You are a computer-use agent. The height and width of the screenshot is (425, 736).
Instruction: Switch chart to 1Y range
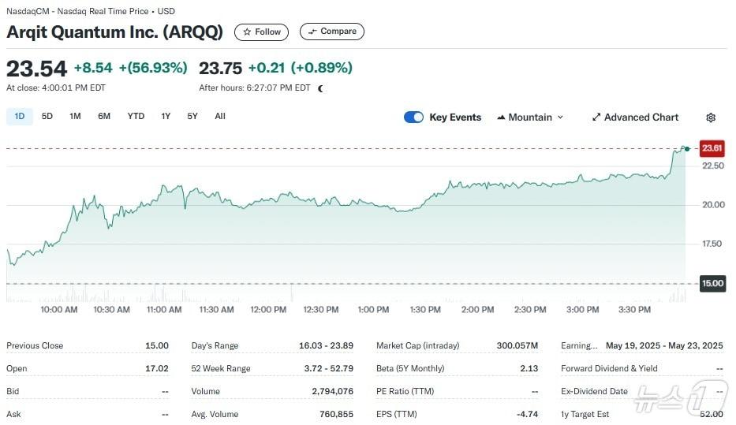(166, 117)
